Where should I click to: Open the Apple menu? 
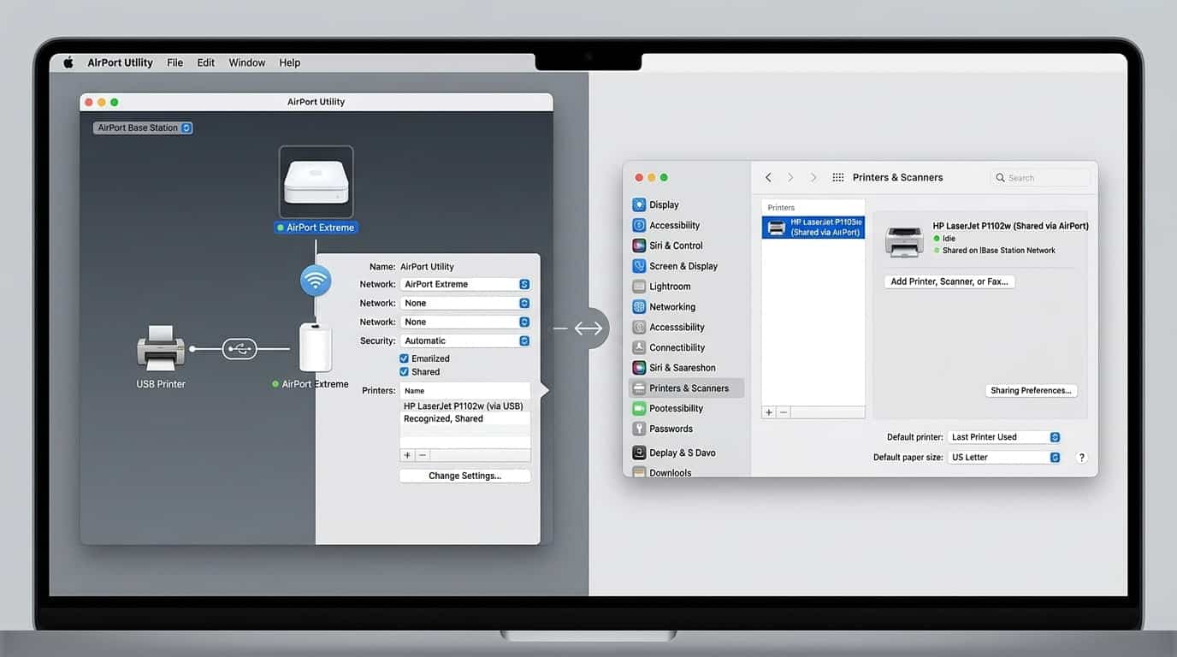[x=68, y=62]
